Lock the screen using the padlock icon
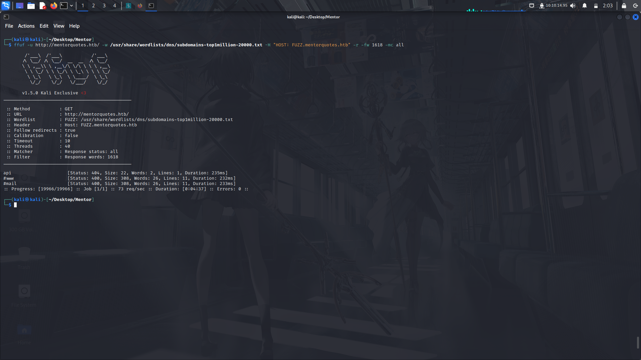Screen dimensions: 641x360 (624, 6)
